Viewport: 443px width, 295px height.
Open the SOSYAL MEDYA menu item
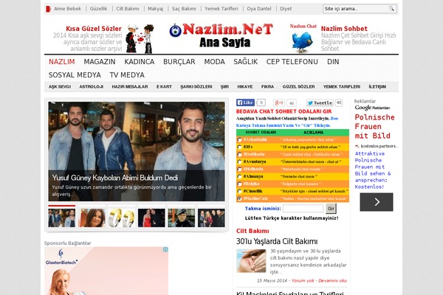coord(75,74)
